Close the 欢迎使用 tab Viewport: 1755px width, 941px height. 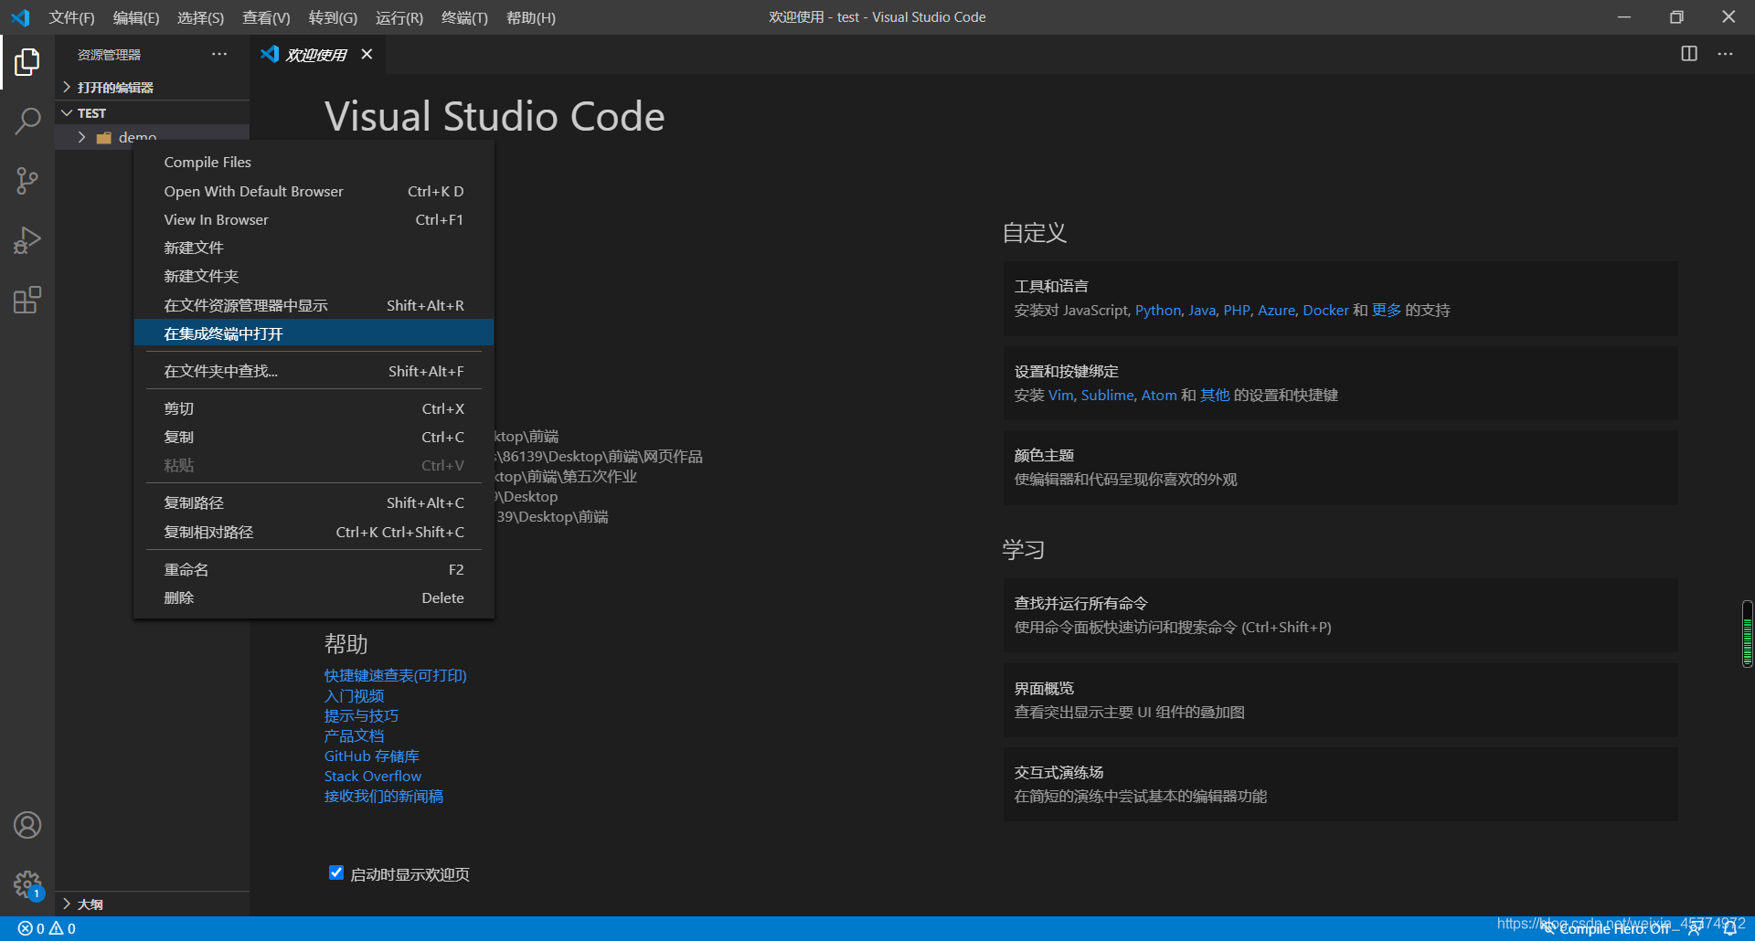367,54
